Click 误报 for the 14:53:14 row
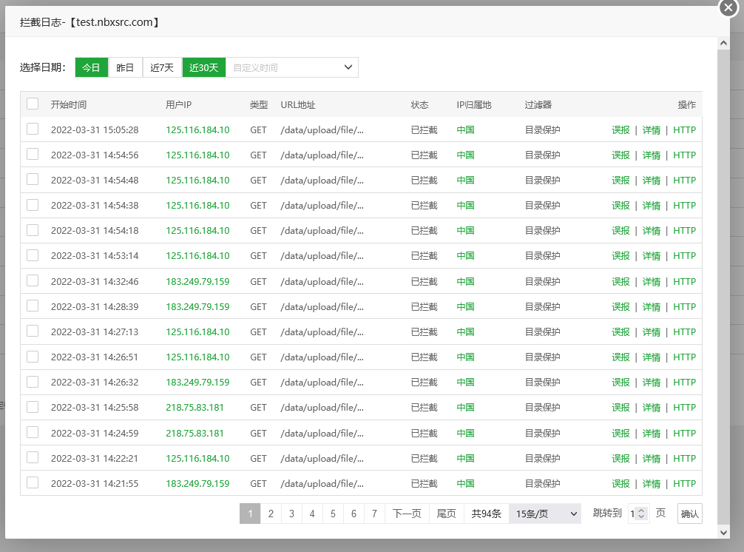This screenshot has width=744, height=552. click(620, 256)
